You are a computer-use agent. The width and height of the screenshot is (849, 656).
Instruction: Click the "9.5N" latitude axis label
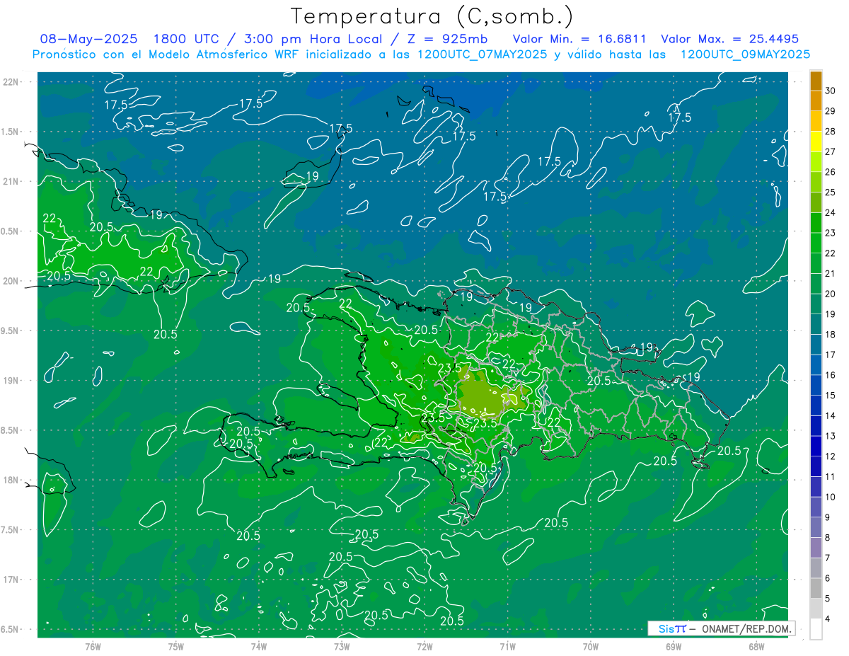(11, 331)
